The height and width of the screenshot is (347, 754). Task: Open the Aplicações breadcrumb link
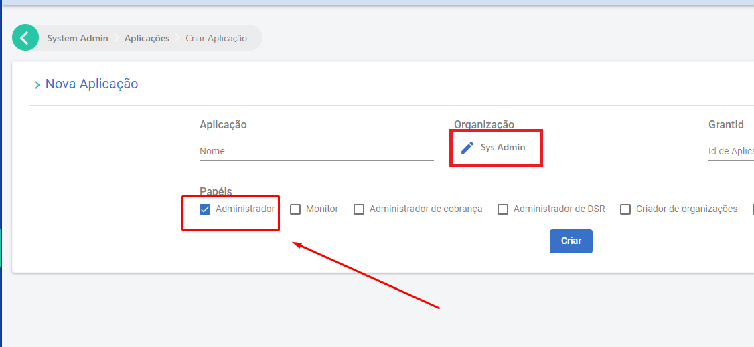[x=147, y=38]
